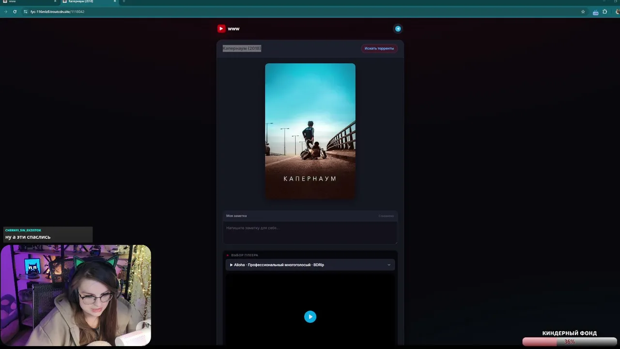Click the "Моя заметка" label
Image resolution: width=620 pixels, height=349 pixels.
[x=236, y=216]
